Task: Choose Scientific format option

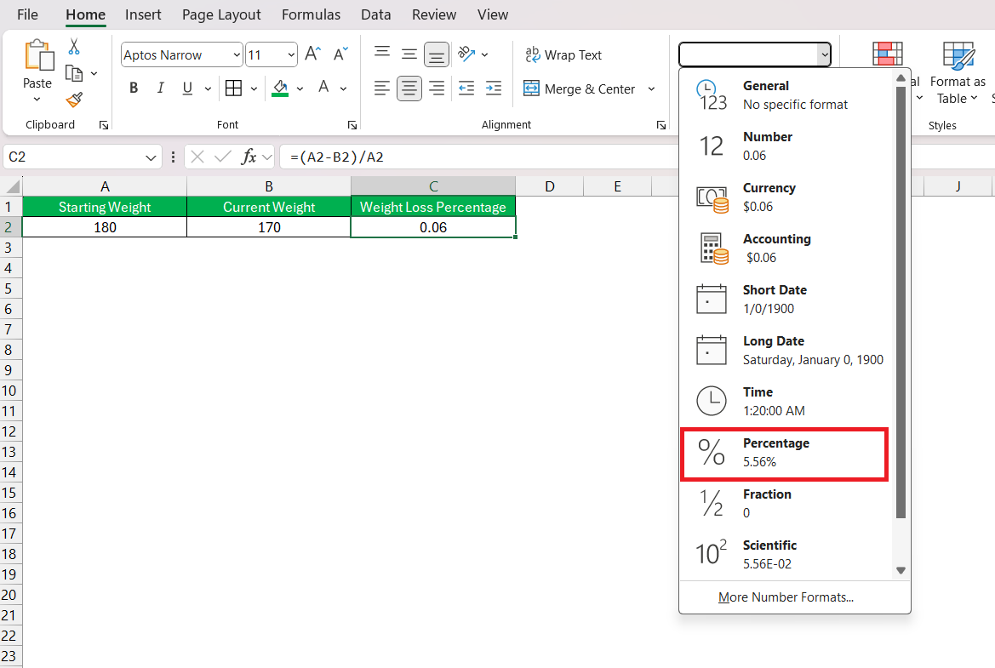Action: point(786,555)
